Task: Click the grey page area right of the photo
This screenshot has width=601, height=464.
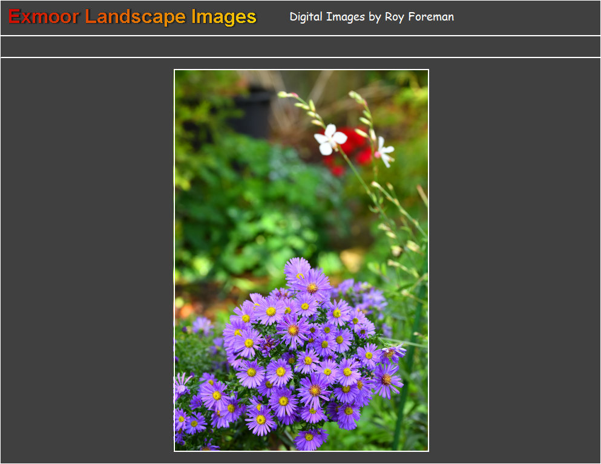Action: [x=514, y=260]
